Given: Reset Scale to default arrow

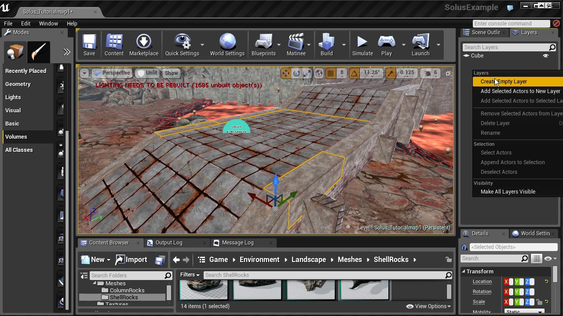Looking at the screenshot, I should point(546,302).
